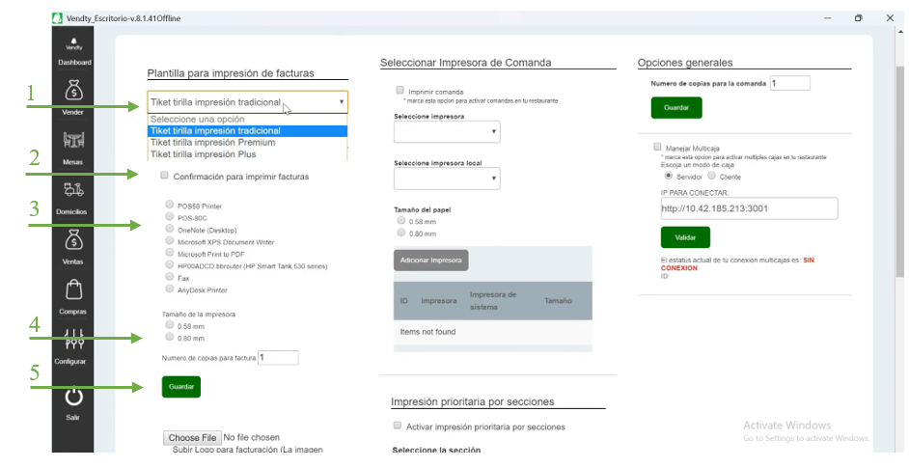Open the Mesas tables icon

tap(73, 141)
